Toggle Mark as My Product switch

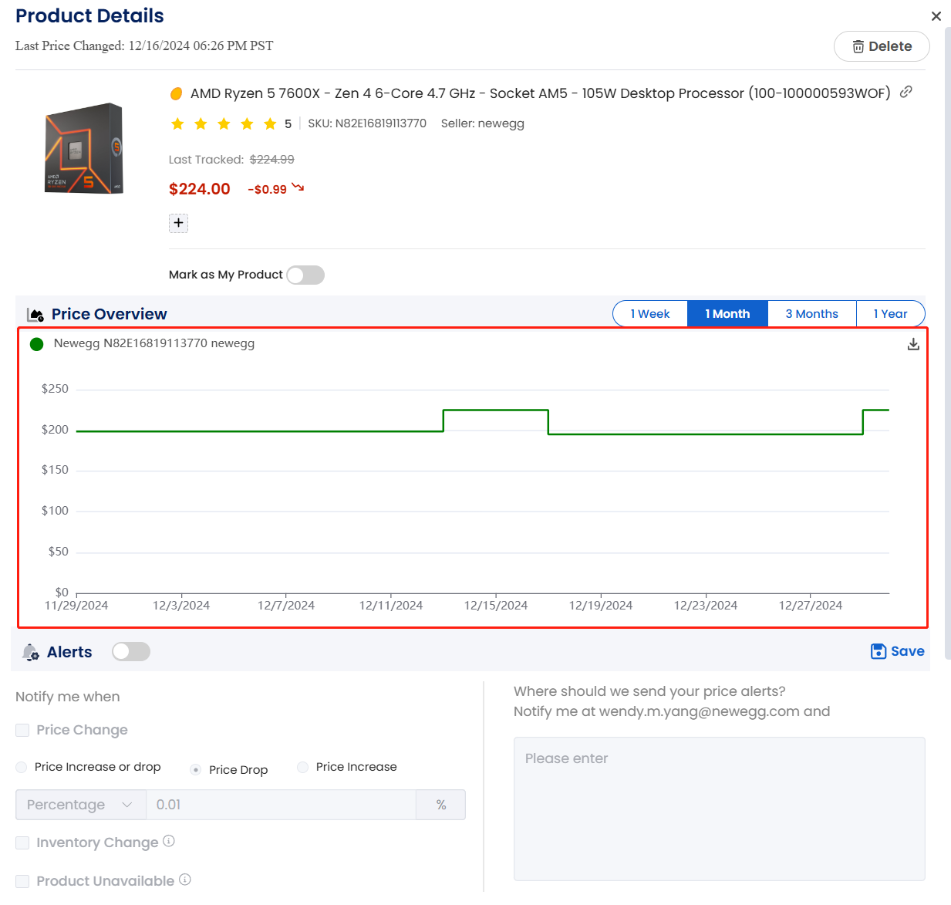[305, 275]
